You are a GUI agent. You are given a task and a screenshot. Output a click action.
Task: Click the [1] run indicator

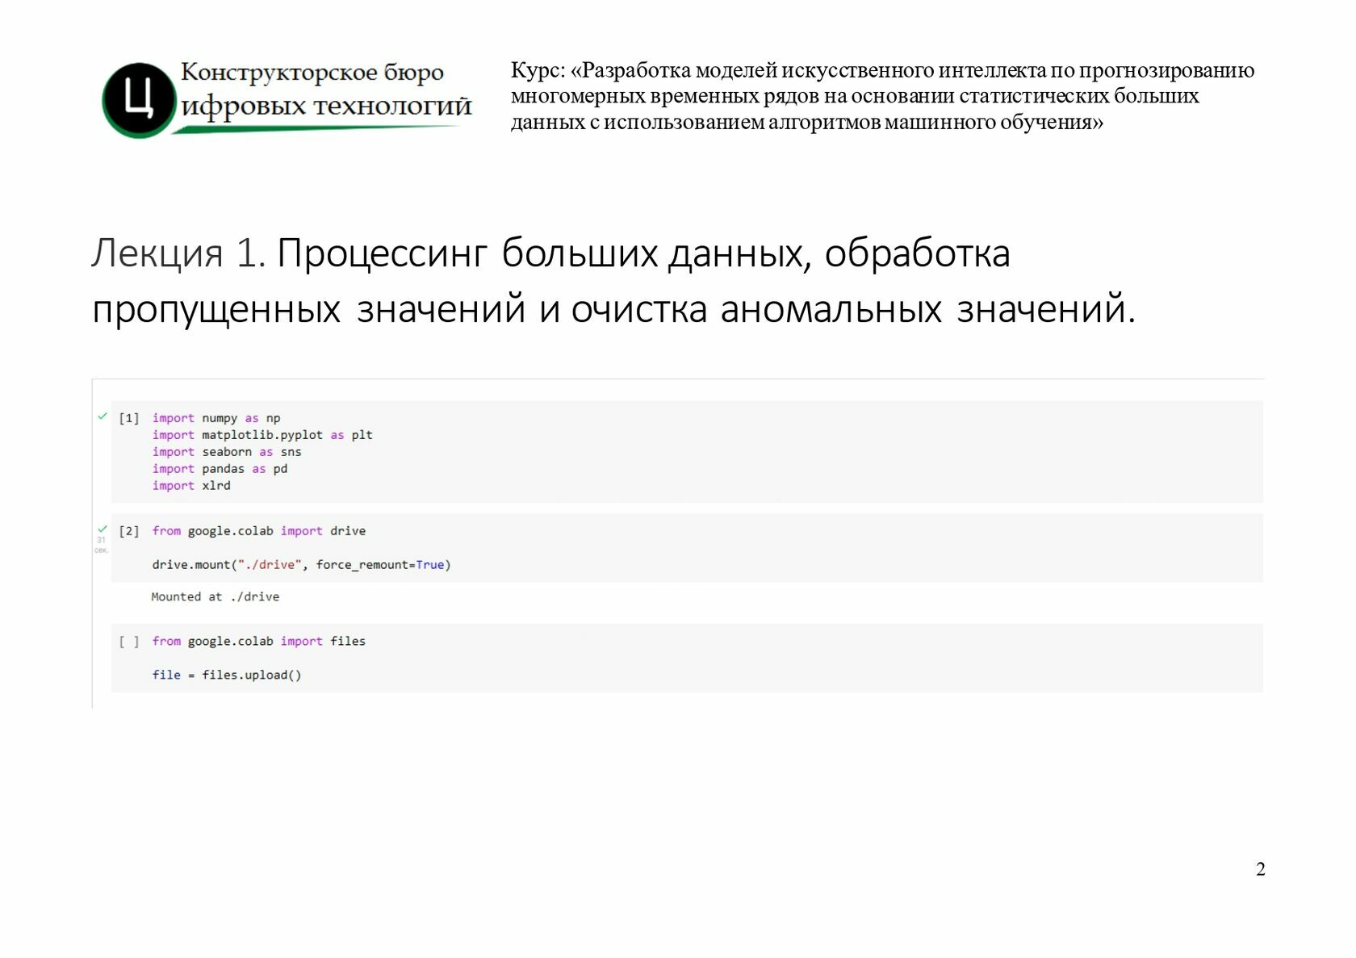[x=129, y=418]
